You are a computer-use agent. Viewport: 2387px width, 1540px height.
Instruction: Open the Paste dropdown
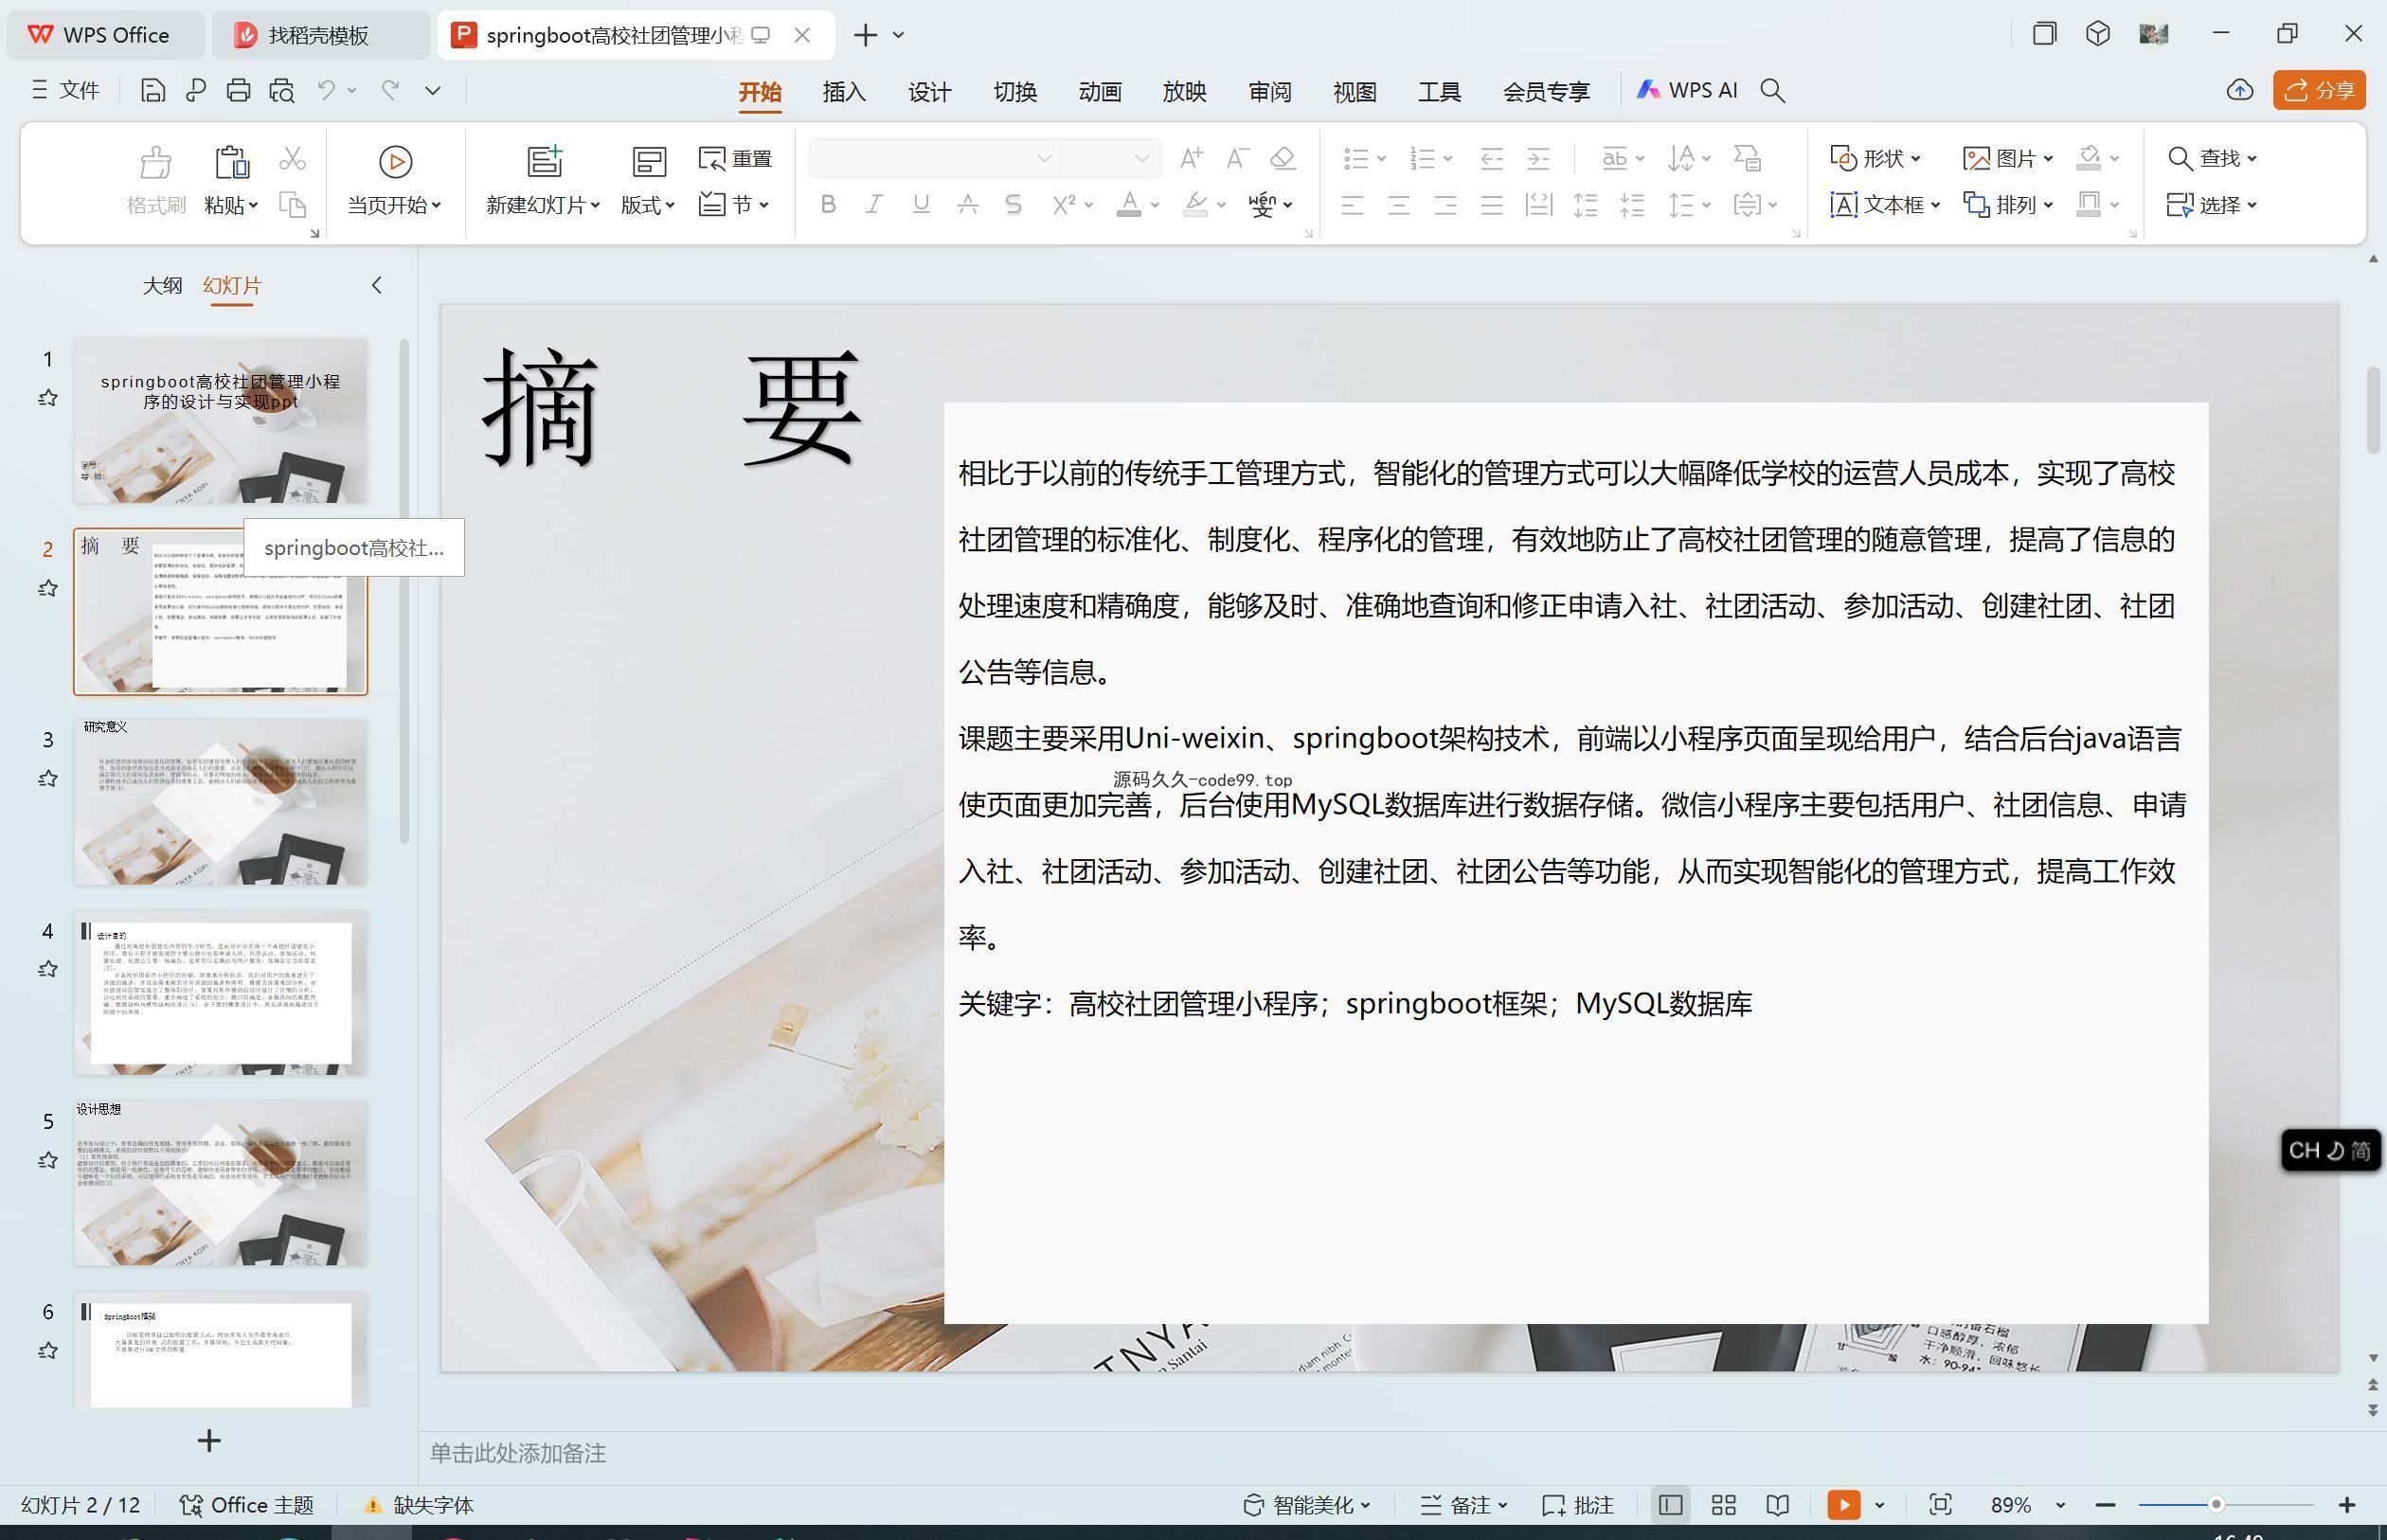point(231,205)
